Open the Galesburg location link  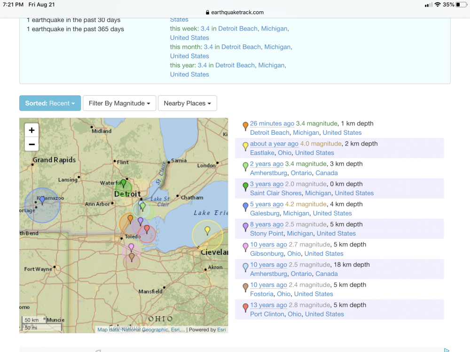point(266,213)
